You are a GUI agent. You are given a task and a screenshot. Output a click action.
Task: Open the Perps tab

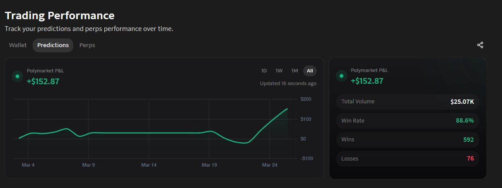click(x=87, y=45)
